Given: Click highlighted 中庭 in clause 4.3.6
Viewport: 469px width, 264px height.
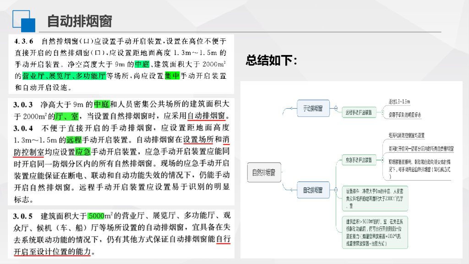Looking at the screenshot, I should click(x=142, y=64).
